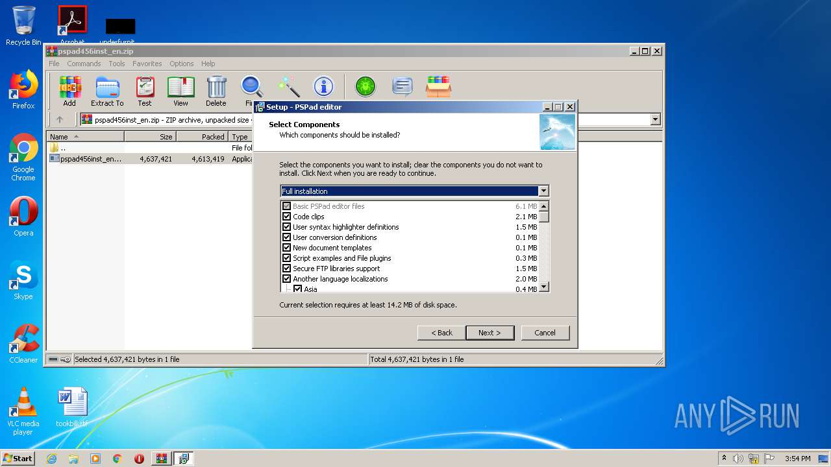
Task: Cancel the PSPad setup wizard
Action: 545,333
